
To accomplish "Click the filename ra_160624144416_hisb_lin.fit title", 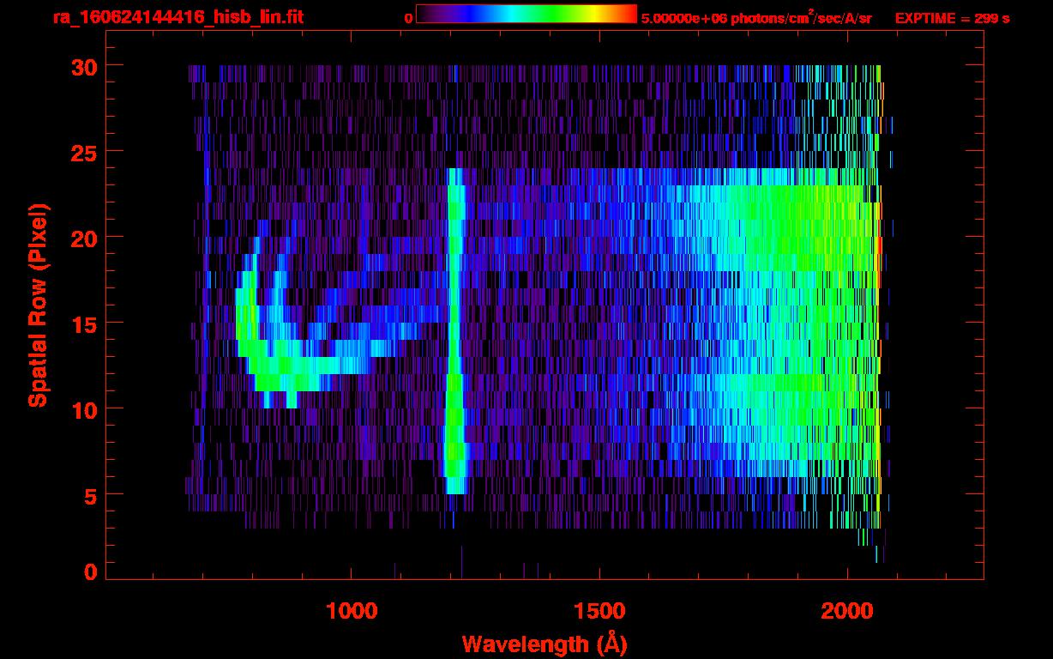I will (x=178, y=17).
